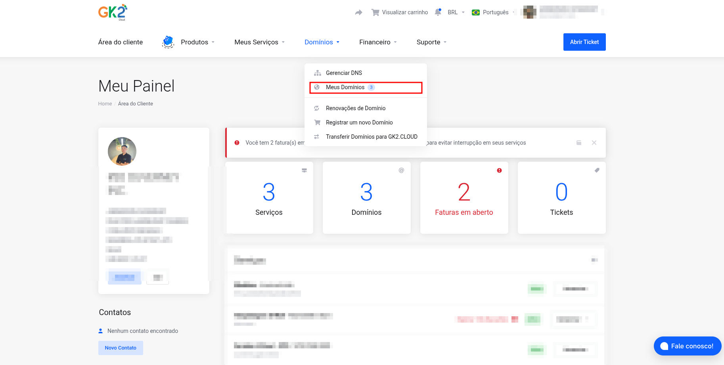Click the shopping cart icon

[x=375, y=12]
